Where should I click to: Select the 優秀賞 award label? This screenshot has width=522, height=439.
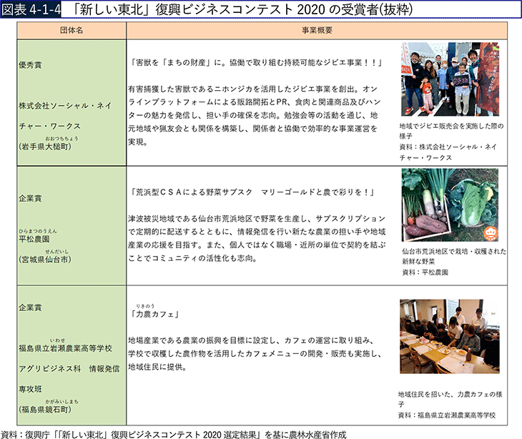(30, 65)
